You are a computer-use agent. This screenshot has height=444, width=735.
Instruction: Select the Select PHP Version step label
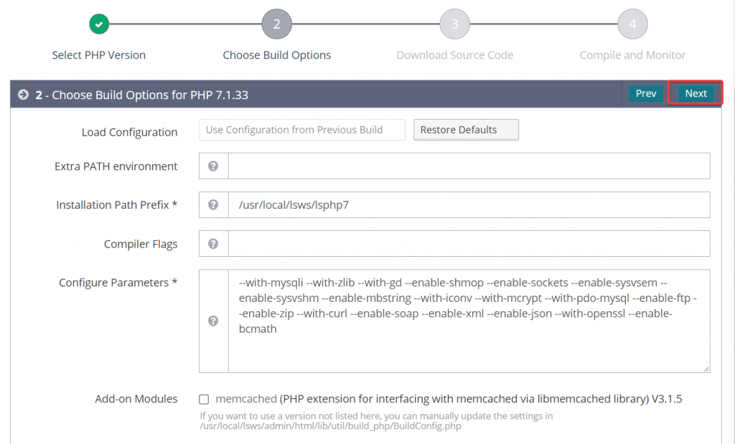(x=99, y=55)
